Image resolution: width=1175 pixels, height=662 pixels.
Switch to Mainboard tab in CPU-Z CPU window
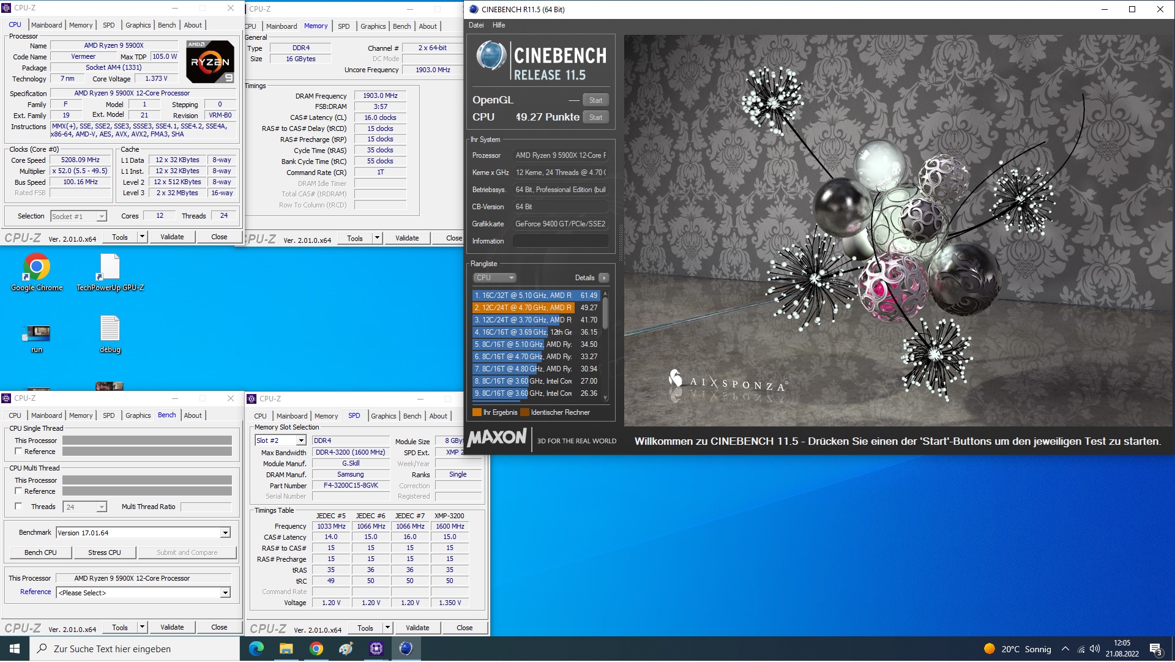click(x=47, y=25)
